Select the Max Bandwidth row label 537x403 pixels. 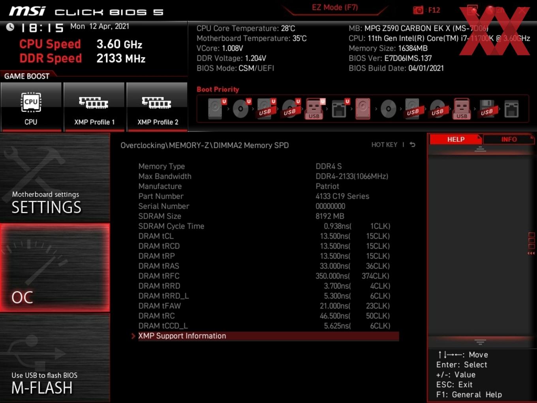click(165, 176)
